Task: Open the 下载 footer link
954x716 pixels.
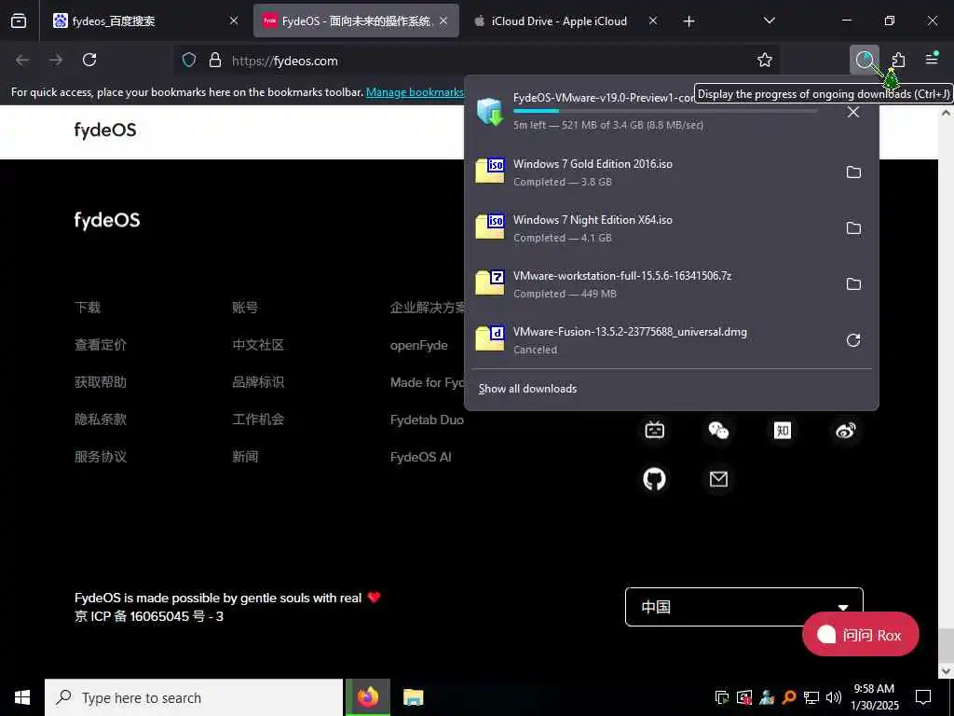Action: click(x=88, y=308)
